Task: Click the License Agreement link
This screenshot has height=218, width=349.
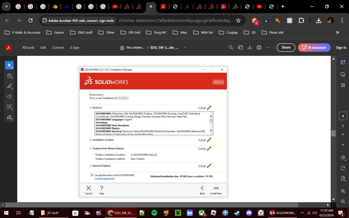Action: (105, 178)
